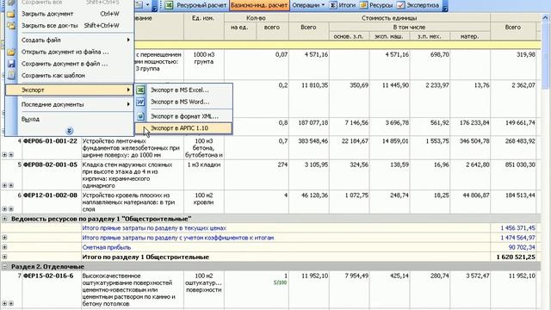The width and height of the screenshot is (551, 310).
Task: Expand the Сметная прибыль row
Action: click(x=4, y=247)
